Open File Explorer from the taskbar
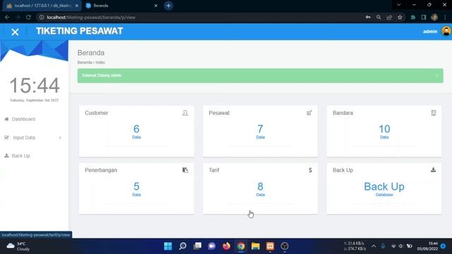Image resolution: width=452 pixels, height=254 pixels. (x=256, y=246)
